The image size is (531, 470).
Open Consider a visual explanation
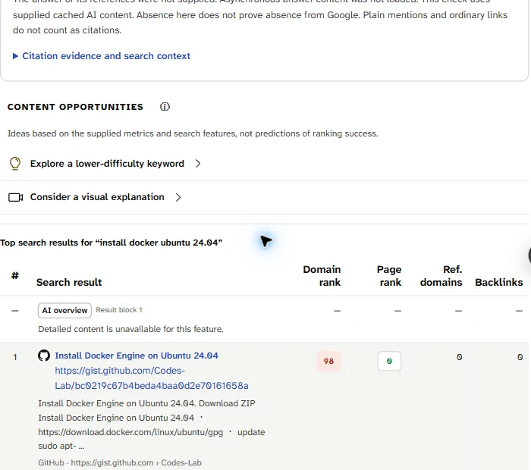pos(97,197)
